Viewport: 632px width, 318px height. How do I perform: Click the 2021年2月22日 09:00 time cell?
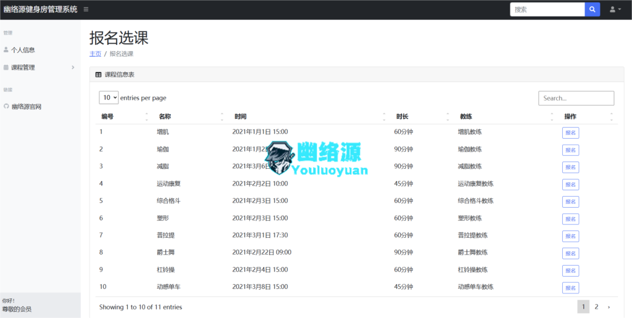tap(262, 253)
